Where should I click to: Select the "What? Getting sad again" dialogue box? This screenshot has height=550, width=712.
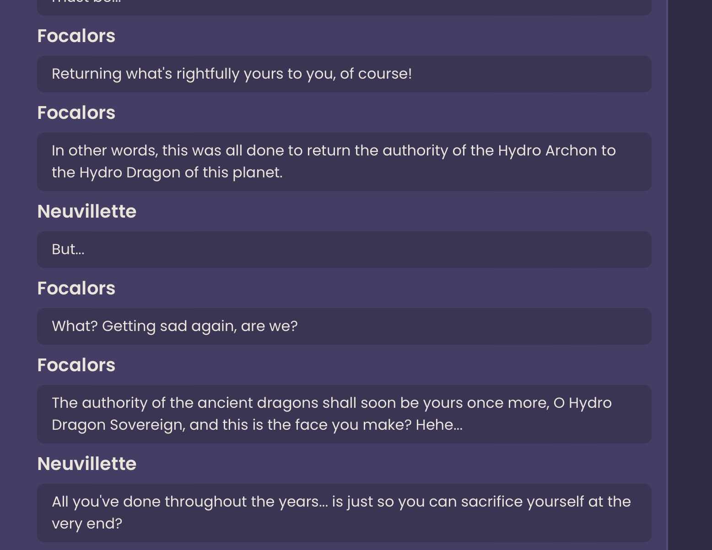click(x=344, y=326)
